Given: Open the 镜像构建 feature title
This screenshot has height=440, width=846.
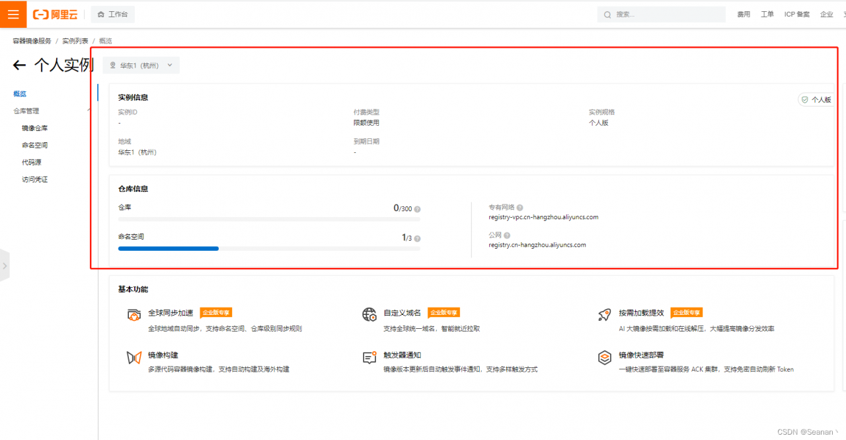Looking at the screenshot, I should [163, 355].
